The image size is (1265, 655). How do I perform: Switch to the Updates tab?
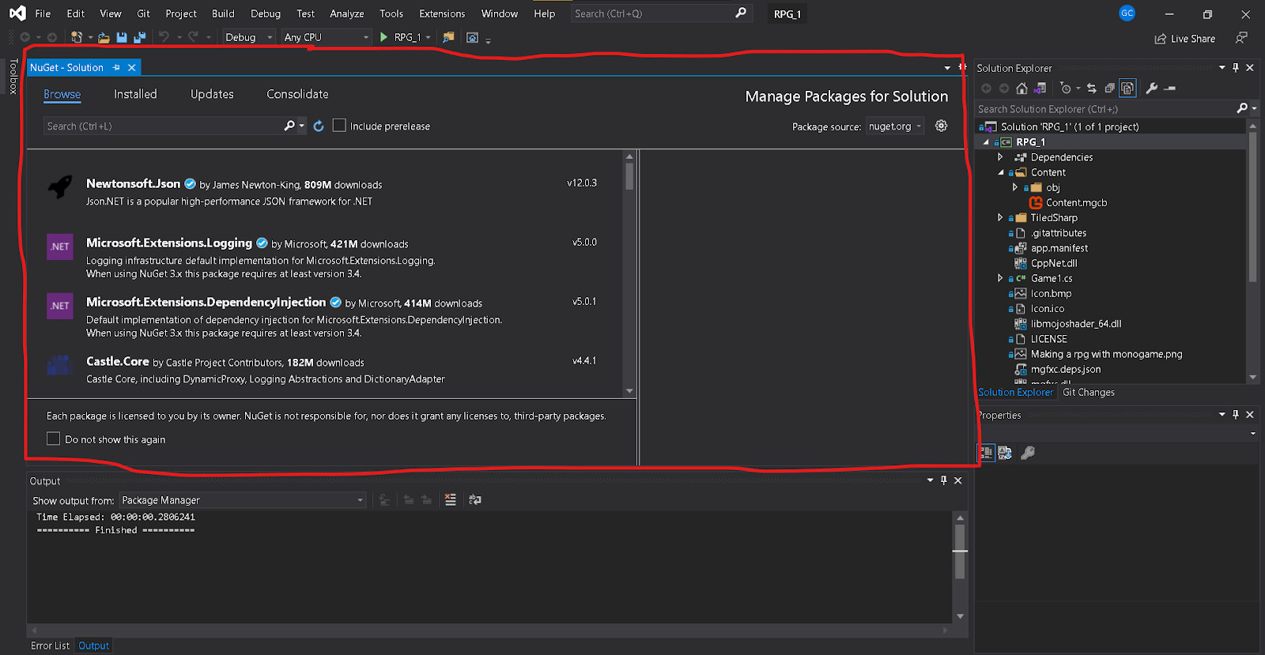tap(212, 94)
